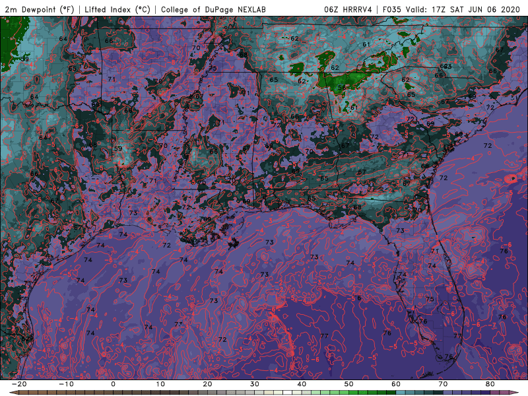528x396 pixels.
Task: Click the '56' dewpoint value in the green patch
Action: point(342,88)
